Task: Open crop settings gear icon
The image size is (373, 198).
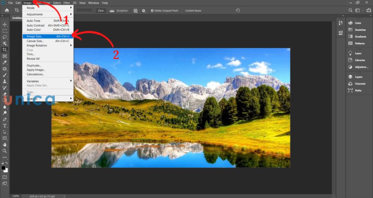Action: pyautogui.click(x=144, y=11)
